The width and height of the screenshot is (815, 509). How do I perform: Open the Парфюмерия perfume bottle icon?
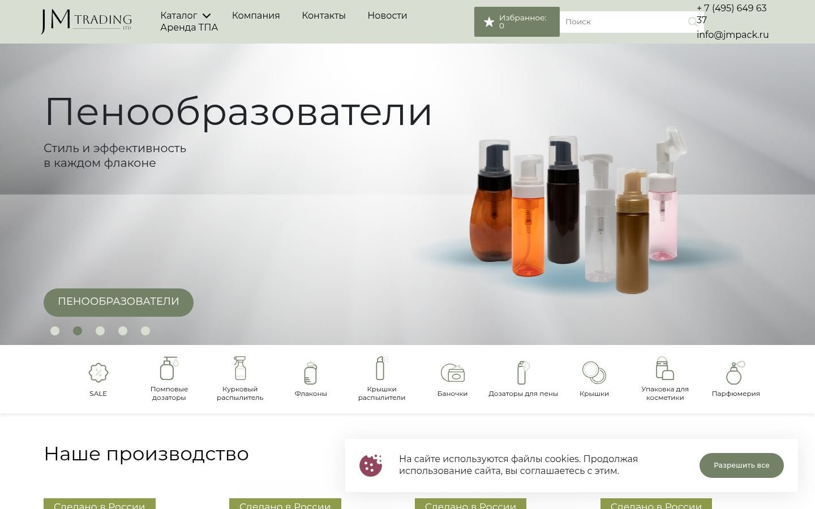736,373
